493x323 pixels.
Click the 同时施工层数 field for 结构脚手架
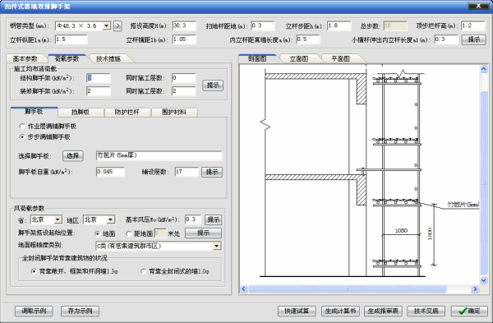click(x=183, y=78)
